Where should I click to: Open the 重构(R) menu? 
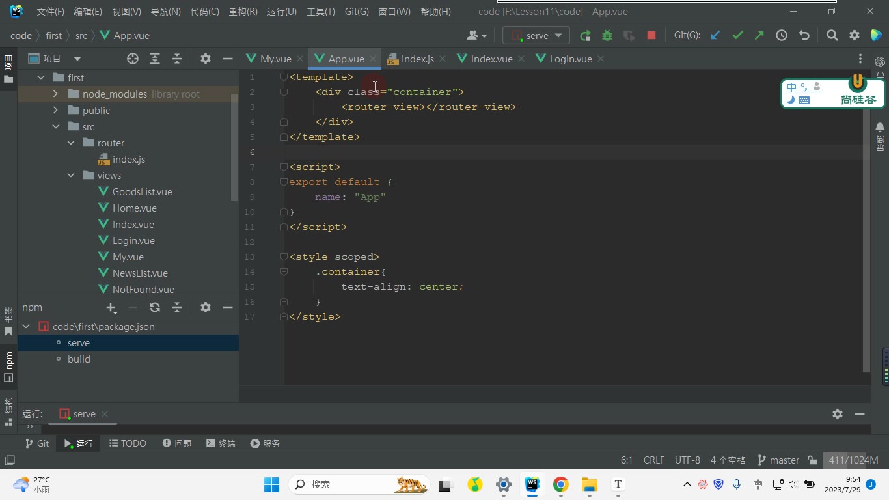(x=243, y=12)
